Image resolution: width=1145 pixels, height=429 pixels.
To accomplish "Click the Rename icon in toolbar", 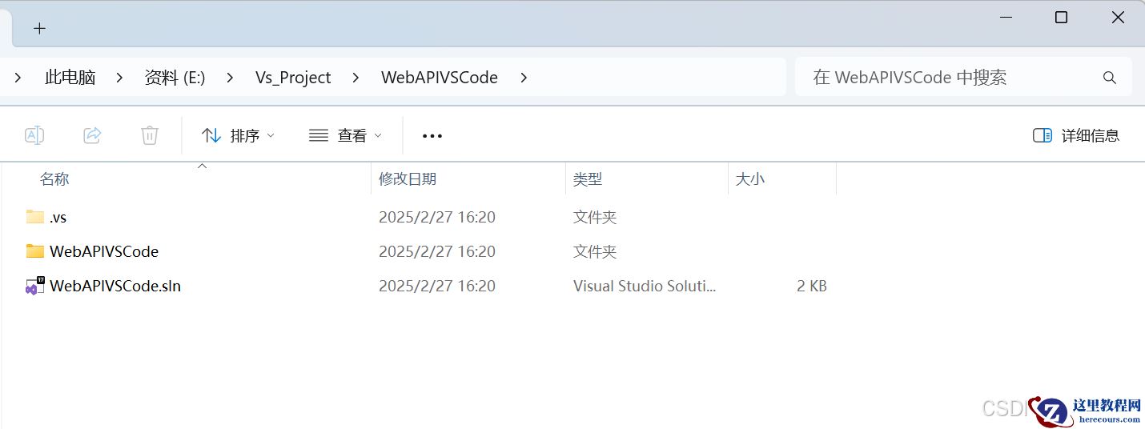I will [x=34, y=135].
